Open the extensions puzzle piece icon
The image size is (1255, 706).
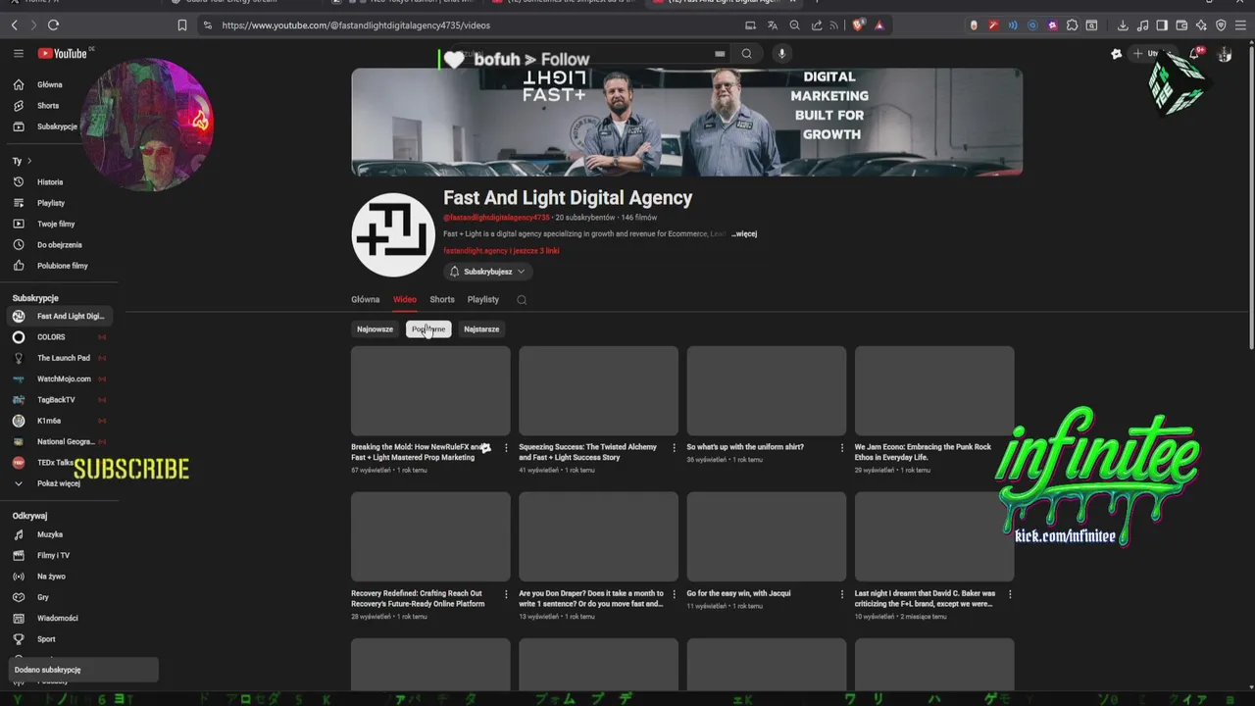pos(1072,25)
